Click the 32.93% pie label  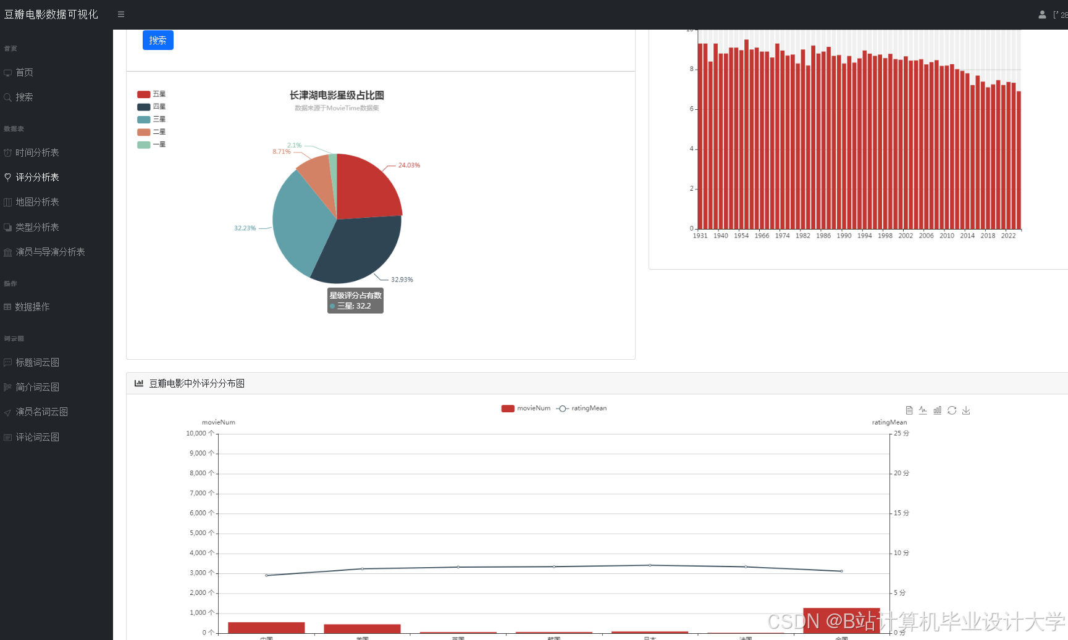[x=402, y=280]
